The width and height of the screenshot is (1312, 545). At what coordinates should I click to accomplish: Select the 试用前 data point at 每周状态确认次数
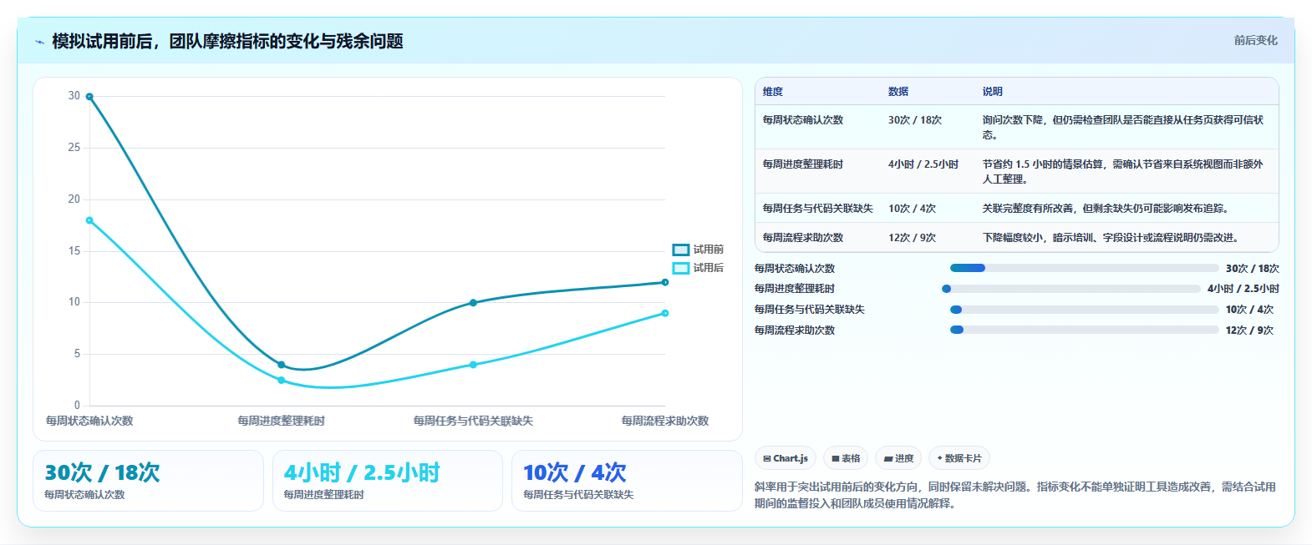pyautogui.click(x=89, y=97)
